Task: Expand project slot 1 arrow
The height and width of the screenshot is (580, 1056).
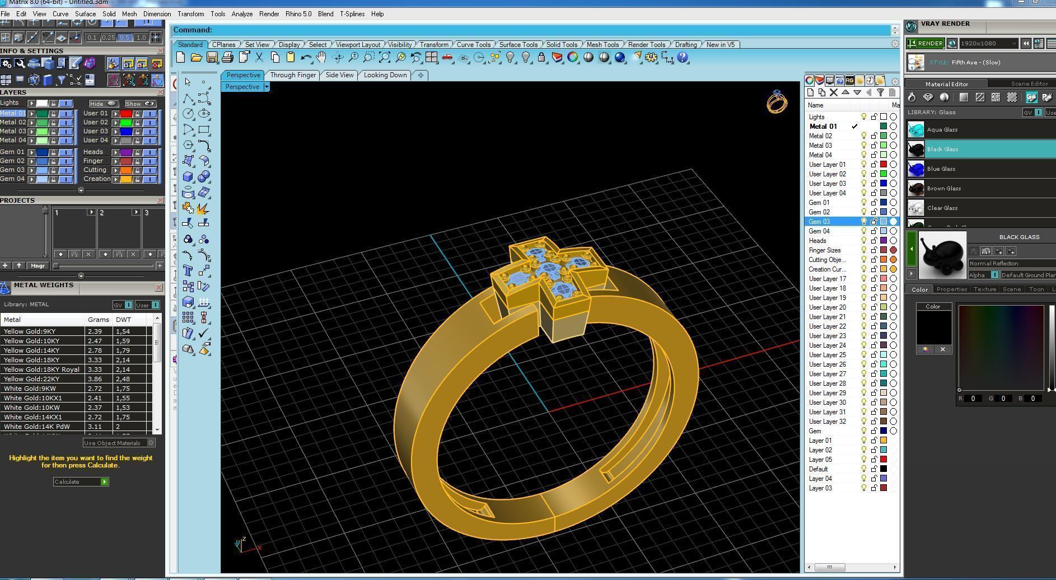Action: [x=91, y=212]
